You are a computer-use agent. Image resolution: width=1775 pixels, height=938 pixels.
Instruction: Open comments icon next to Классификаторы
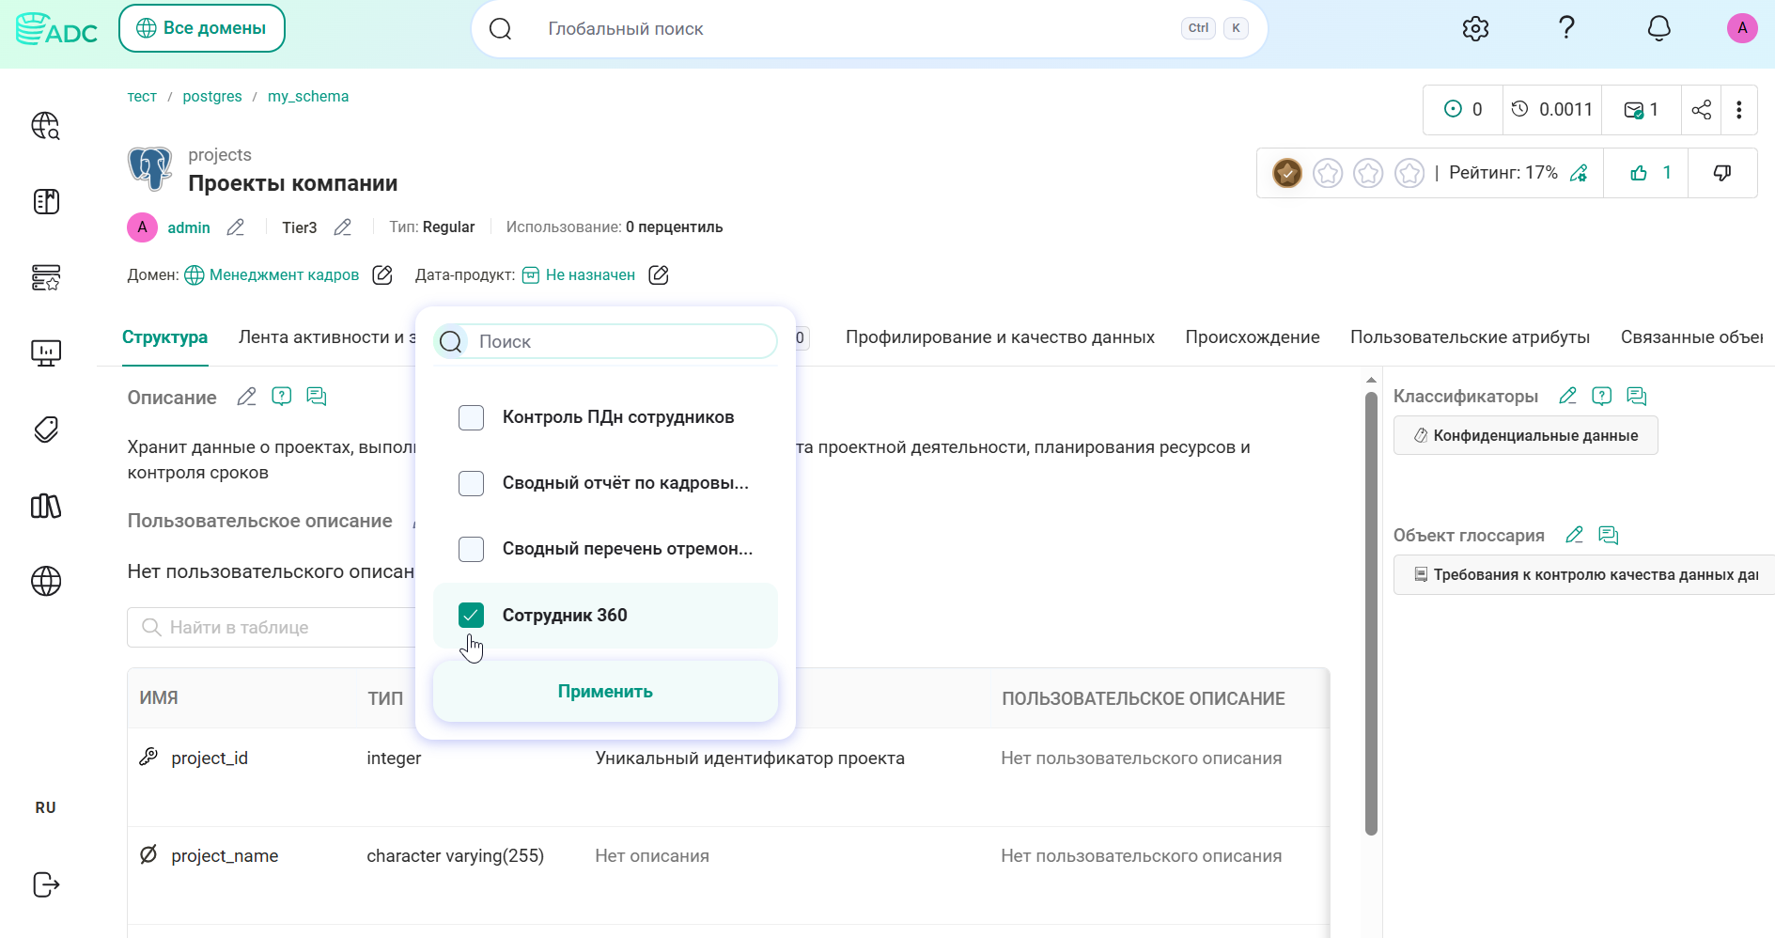coord(1637,396)
